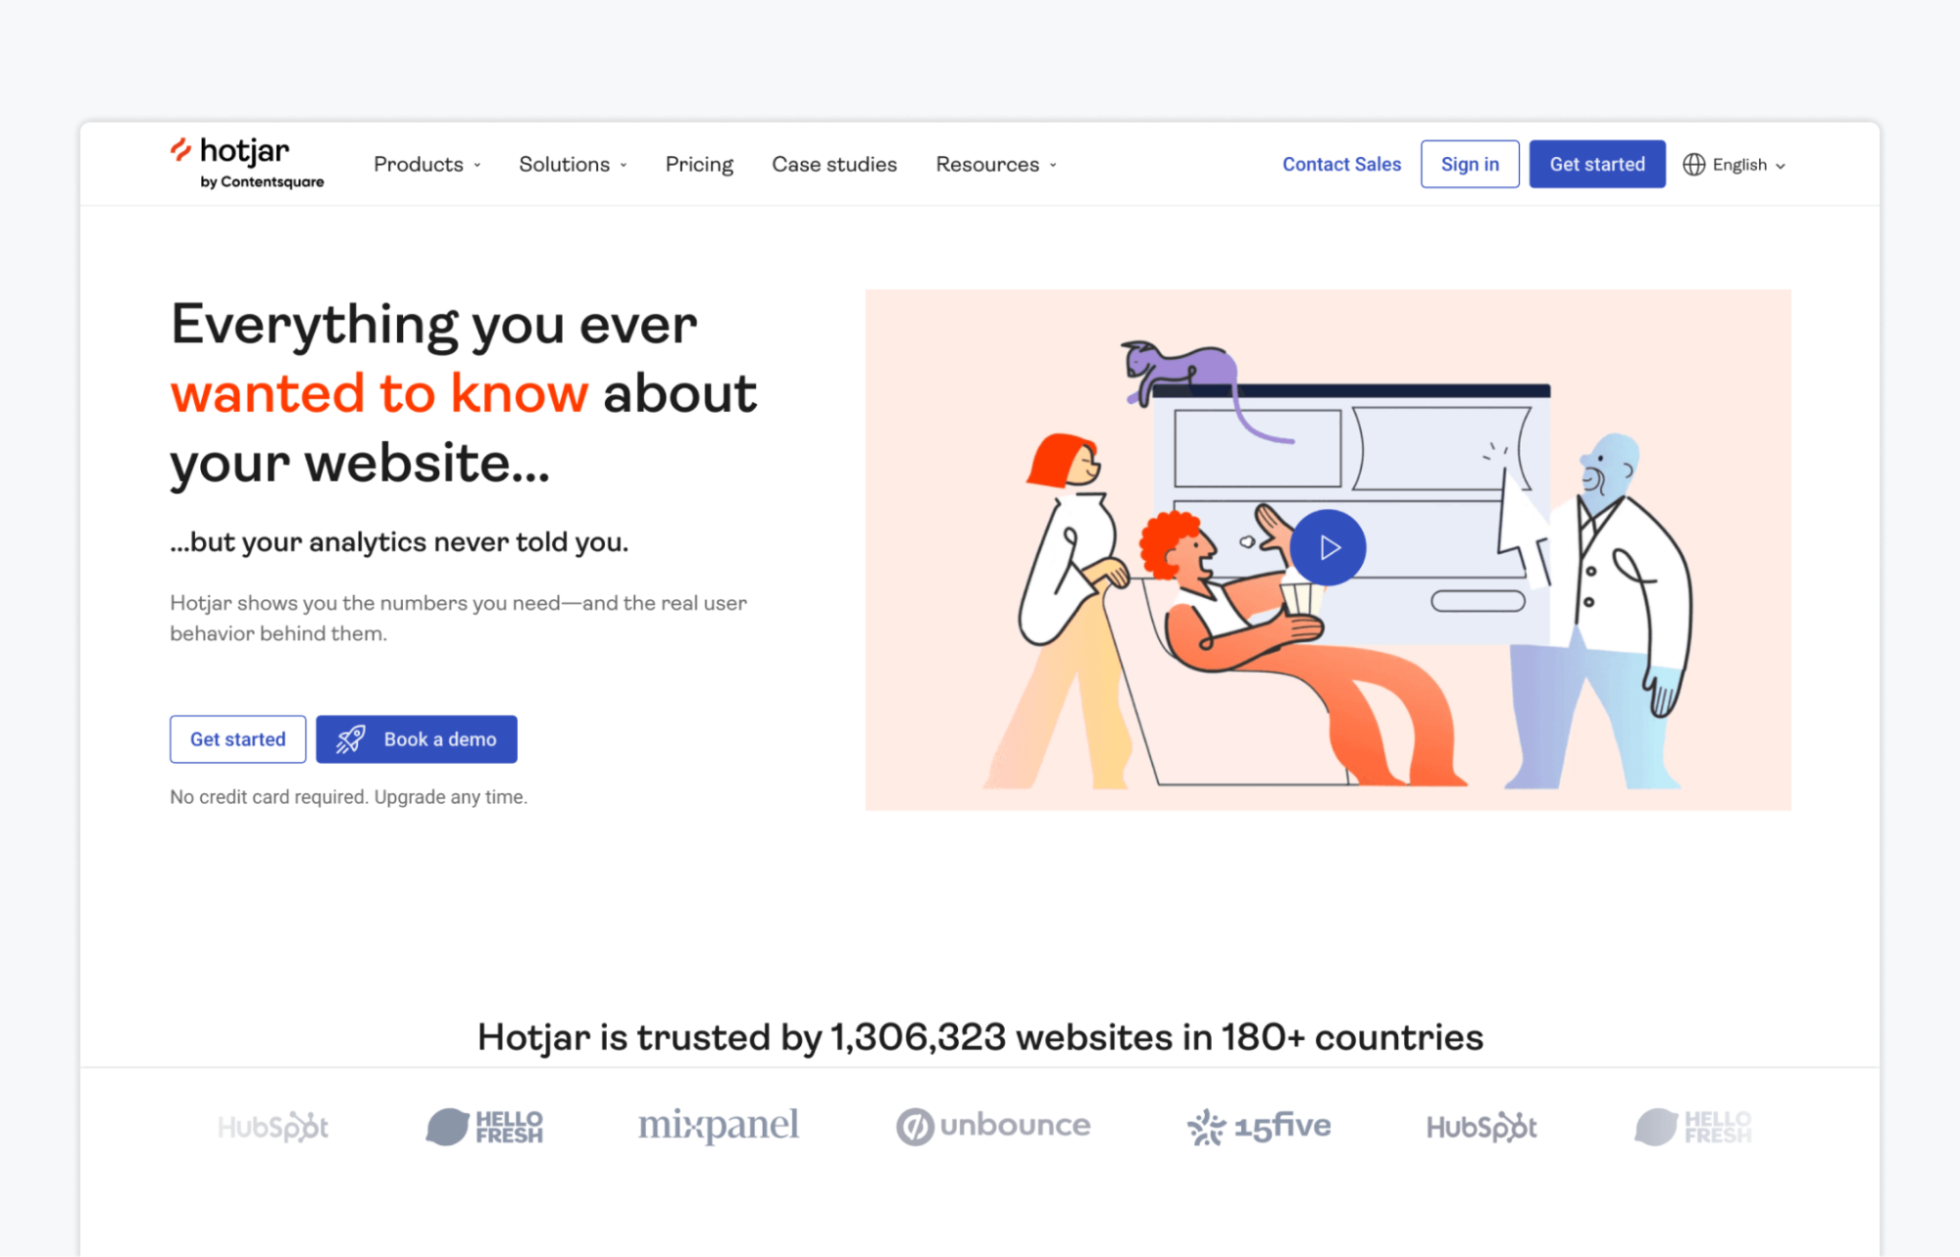This screenshot has height=1257, width=1960.
Task: Click the rocket icon on Book a demo
Action: pos(350,739)
